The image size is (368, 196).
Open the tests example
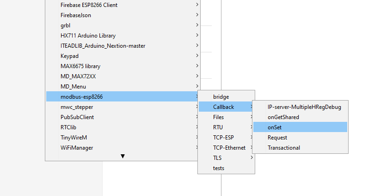(x=226, y=168)
